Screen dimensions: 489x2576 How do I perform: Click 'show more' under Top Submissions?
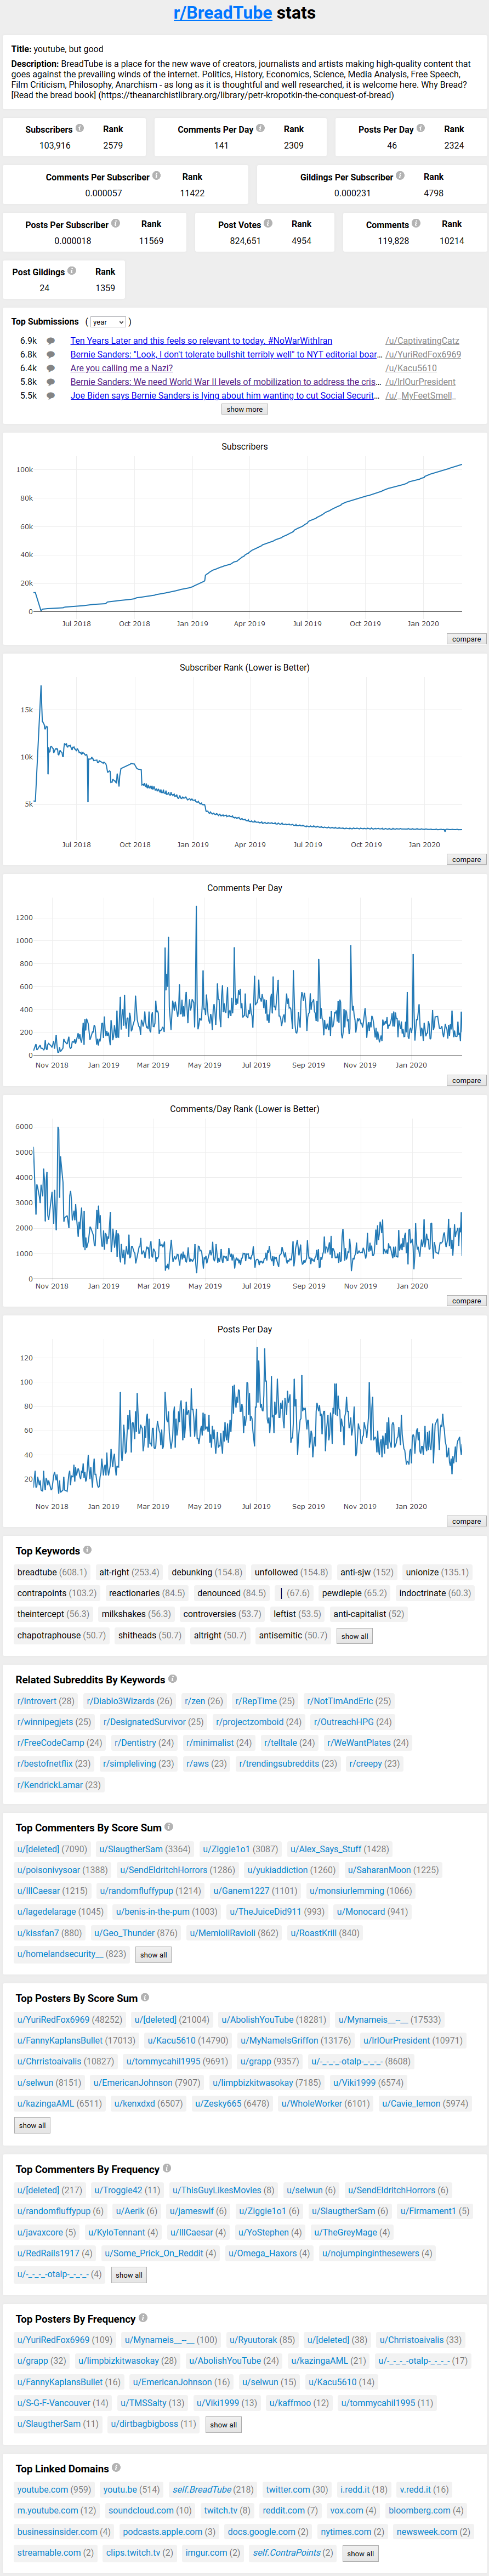[x=245, y=409]
